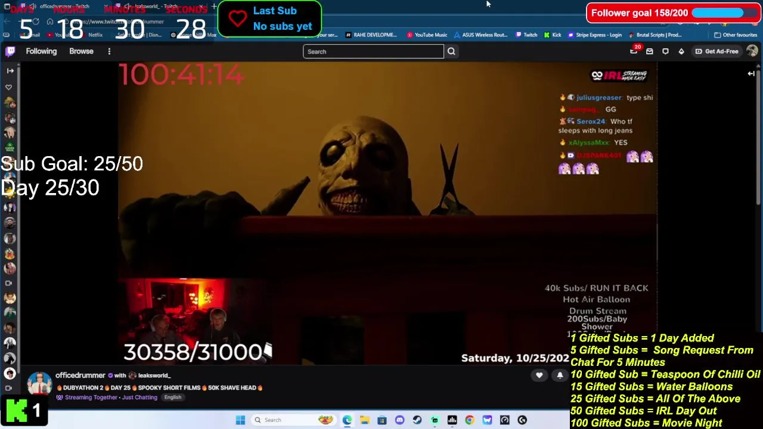The height and width of the screenshot is (429, 763).
Task: Open the Windows Start menu
Action: [240, 420]
